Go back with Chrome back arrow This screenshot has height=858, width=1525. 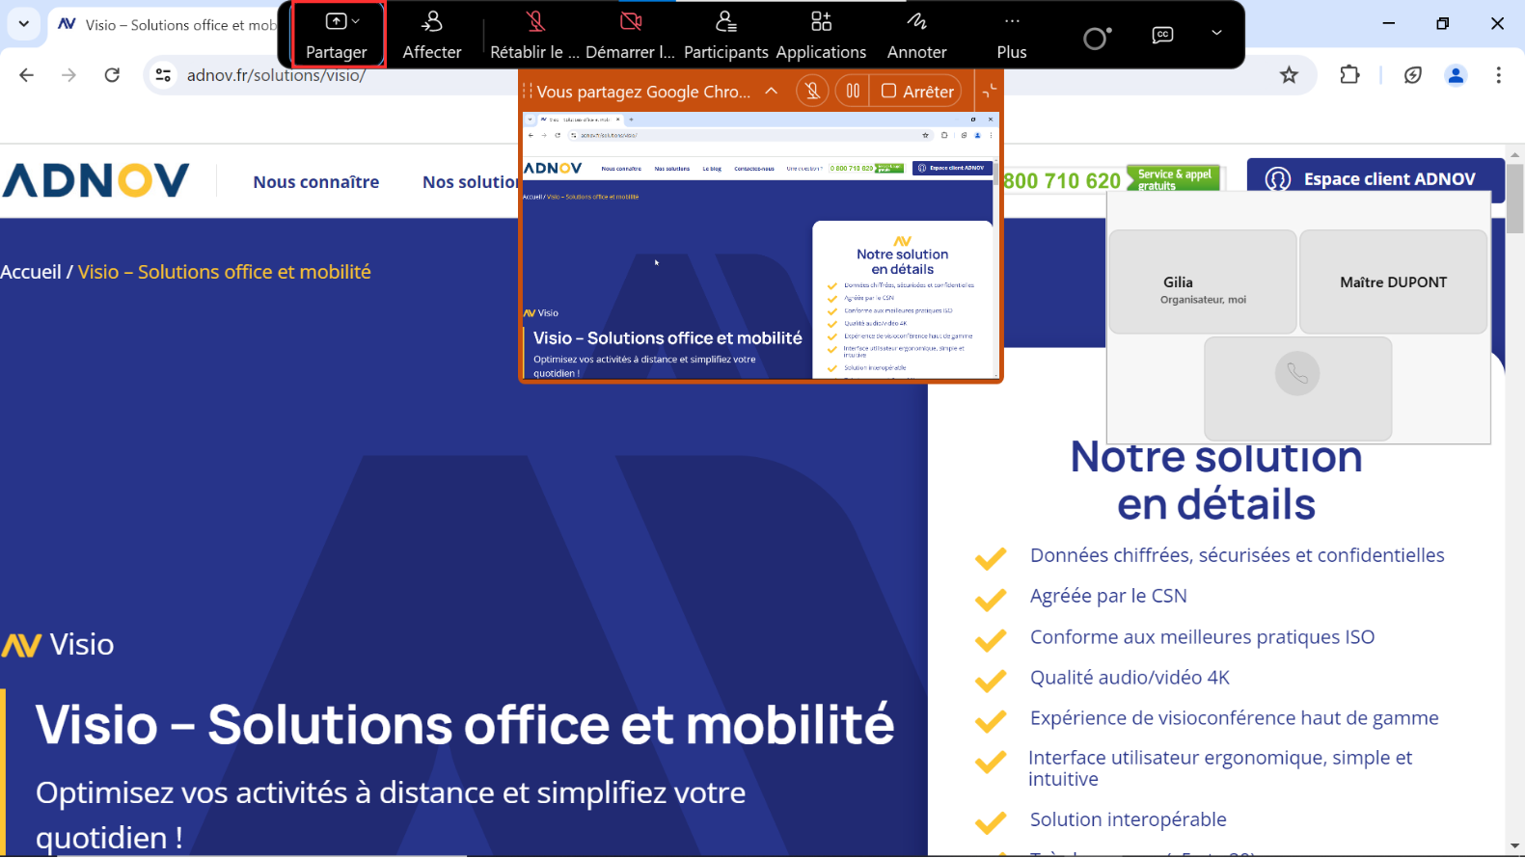point(26,75)
